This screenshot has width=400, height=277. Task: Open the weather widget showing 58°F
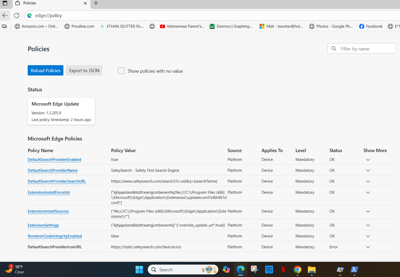pos(14,269)
